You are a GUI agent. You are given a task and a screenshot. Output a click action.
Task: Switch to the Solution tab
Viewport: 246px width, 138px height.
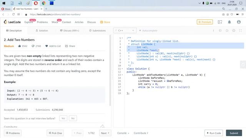[x=42, y=31]
